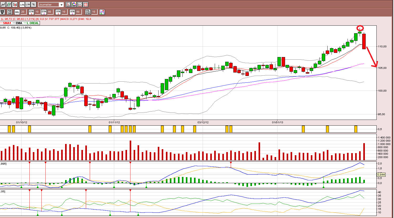Image resolution: width=394 pixels, height=218 pixels.
Task: Toggle the percent scale button
Action: (34, 4)
